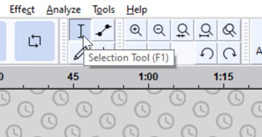The image size is (262, 137).
Task: Select the Selection Tool I-beam icon
Action: point(80,30)
